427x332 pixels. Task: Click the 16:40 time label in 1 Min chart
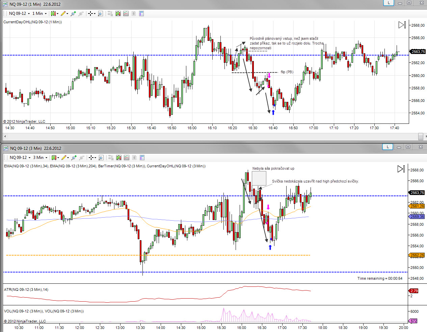[273, 128]
